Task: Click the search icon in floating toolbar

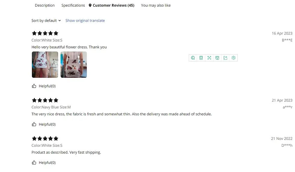Action: click(193, 58)
